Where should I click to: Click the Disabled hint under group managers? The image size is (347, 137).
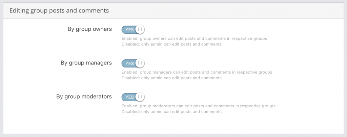tap(171, 78)
